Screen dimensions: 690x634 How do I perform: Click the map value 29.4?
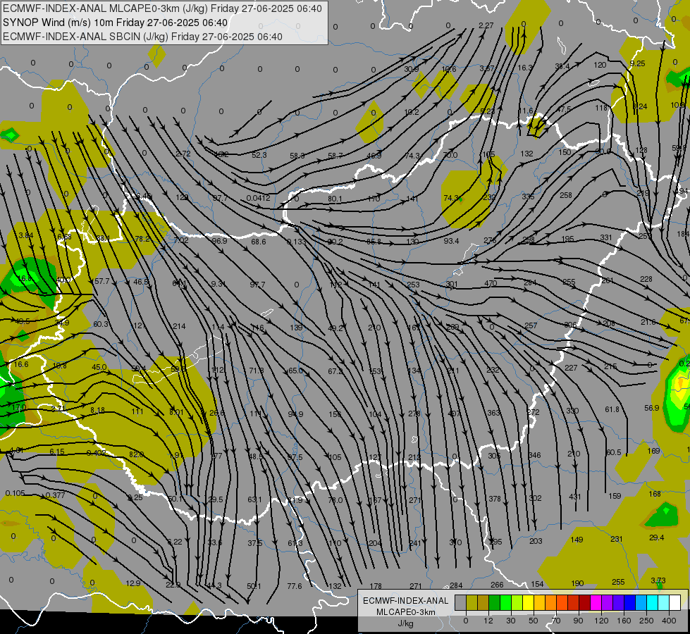[657, 537]
